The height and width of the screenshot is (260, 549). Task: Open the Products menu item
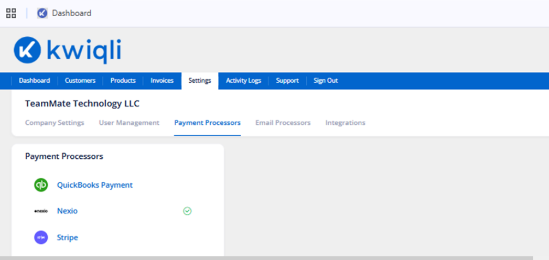coord(123,81)
